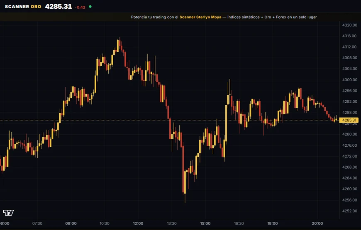This screenshot has height=230, width=361.
Task: Click the 4308.00 price axis label
Action: tap(349, 58)
